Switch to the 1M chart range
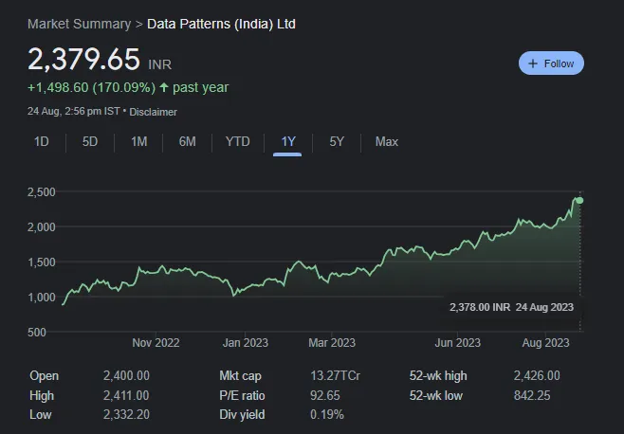The width and height of the screenshot is (624, 434). [x=138, y=141]
